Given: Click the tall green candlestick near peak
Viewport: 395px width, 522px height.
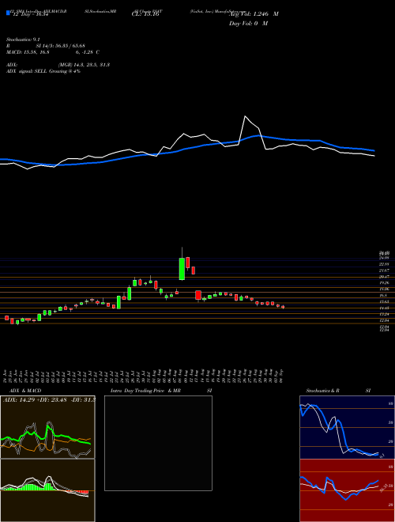Looking at the screenshot, I should pyautogui.click(x=182, y=269).
